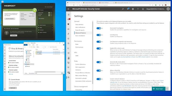Screen dimensions: 172x96
Task: Toggle the Firewall switch in Webroot
Action: (49, 16)
